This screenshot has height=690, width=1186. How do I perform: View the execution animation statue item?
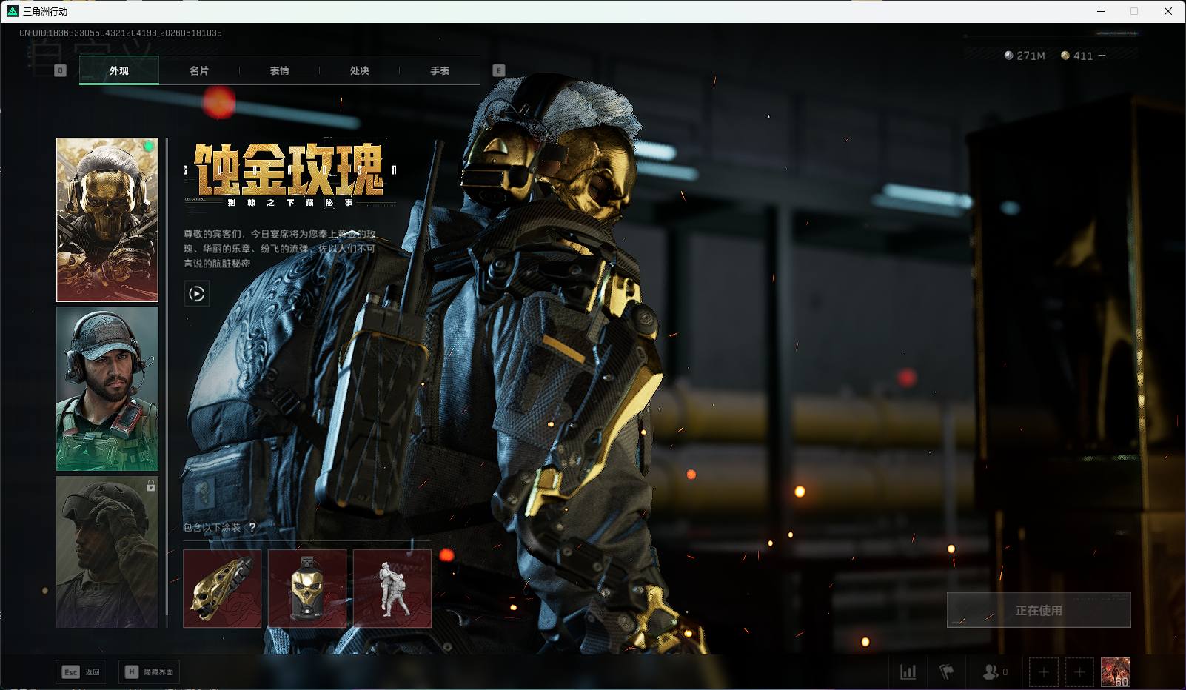click(392, 589)
